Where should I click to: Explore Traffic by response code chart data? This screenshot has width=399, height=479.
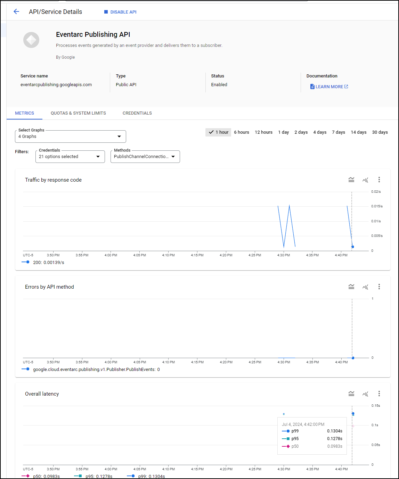click(x=365, y=180)
